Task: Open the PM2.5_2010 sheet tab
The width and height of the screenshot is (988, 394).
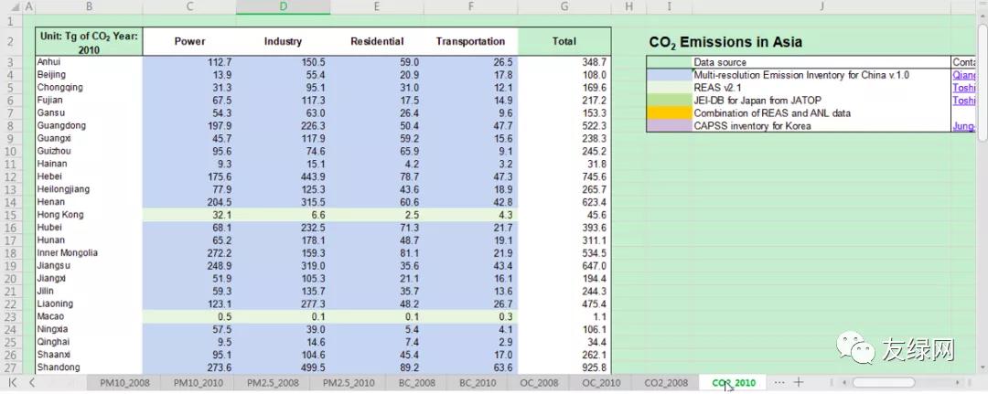Action: point(349,382)
